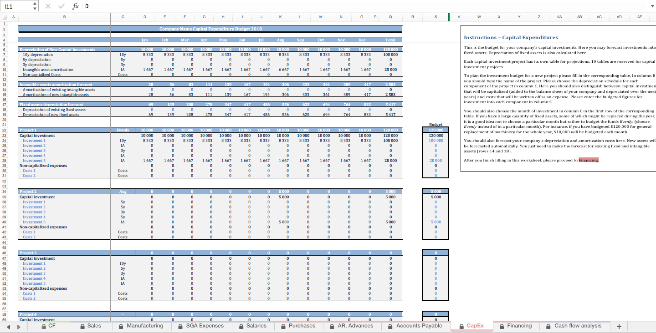Click the plus icon to add a new sheet
The width and height of the screenshot is (656, 333).
coord(619,326)
